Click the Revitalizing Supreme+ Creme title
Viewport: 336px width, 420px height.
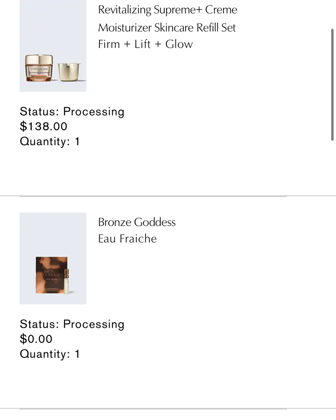[x=167, y=10]
